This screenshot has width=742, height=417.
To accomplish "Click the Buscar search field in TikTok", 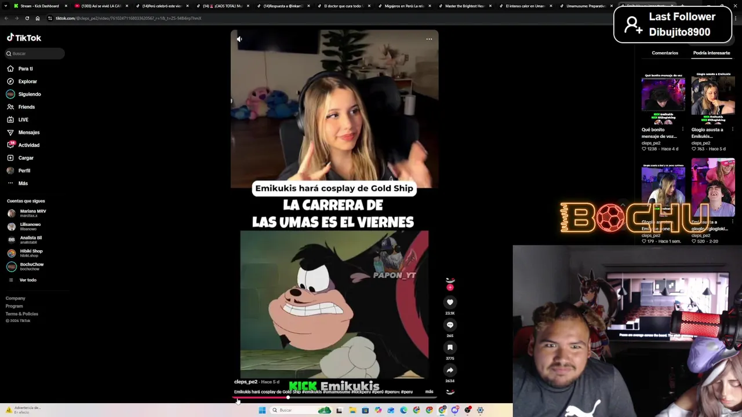I will tap(35, 53).
